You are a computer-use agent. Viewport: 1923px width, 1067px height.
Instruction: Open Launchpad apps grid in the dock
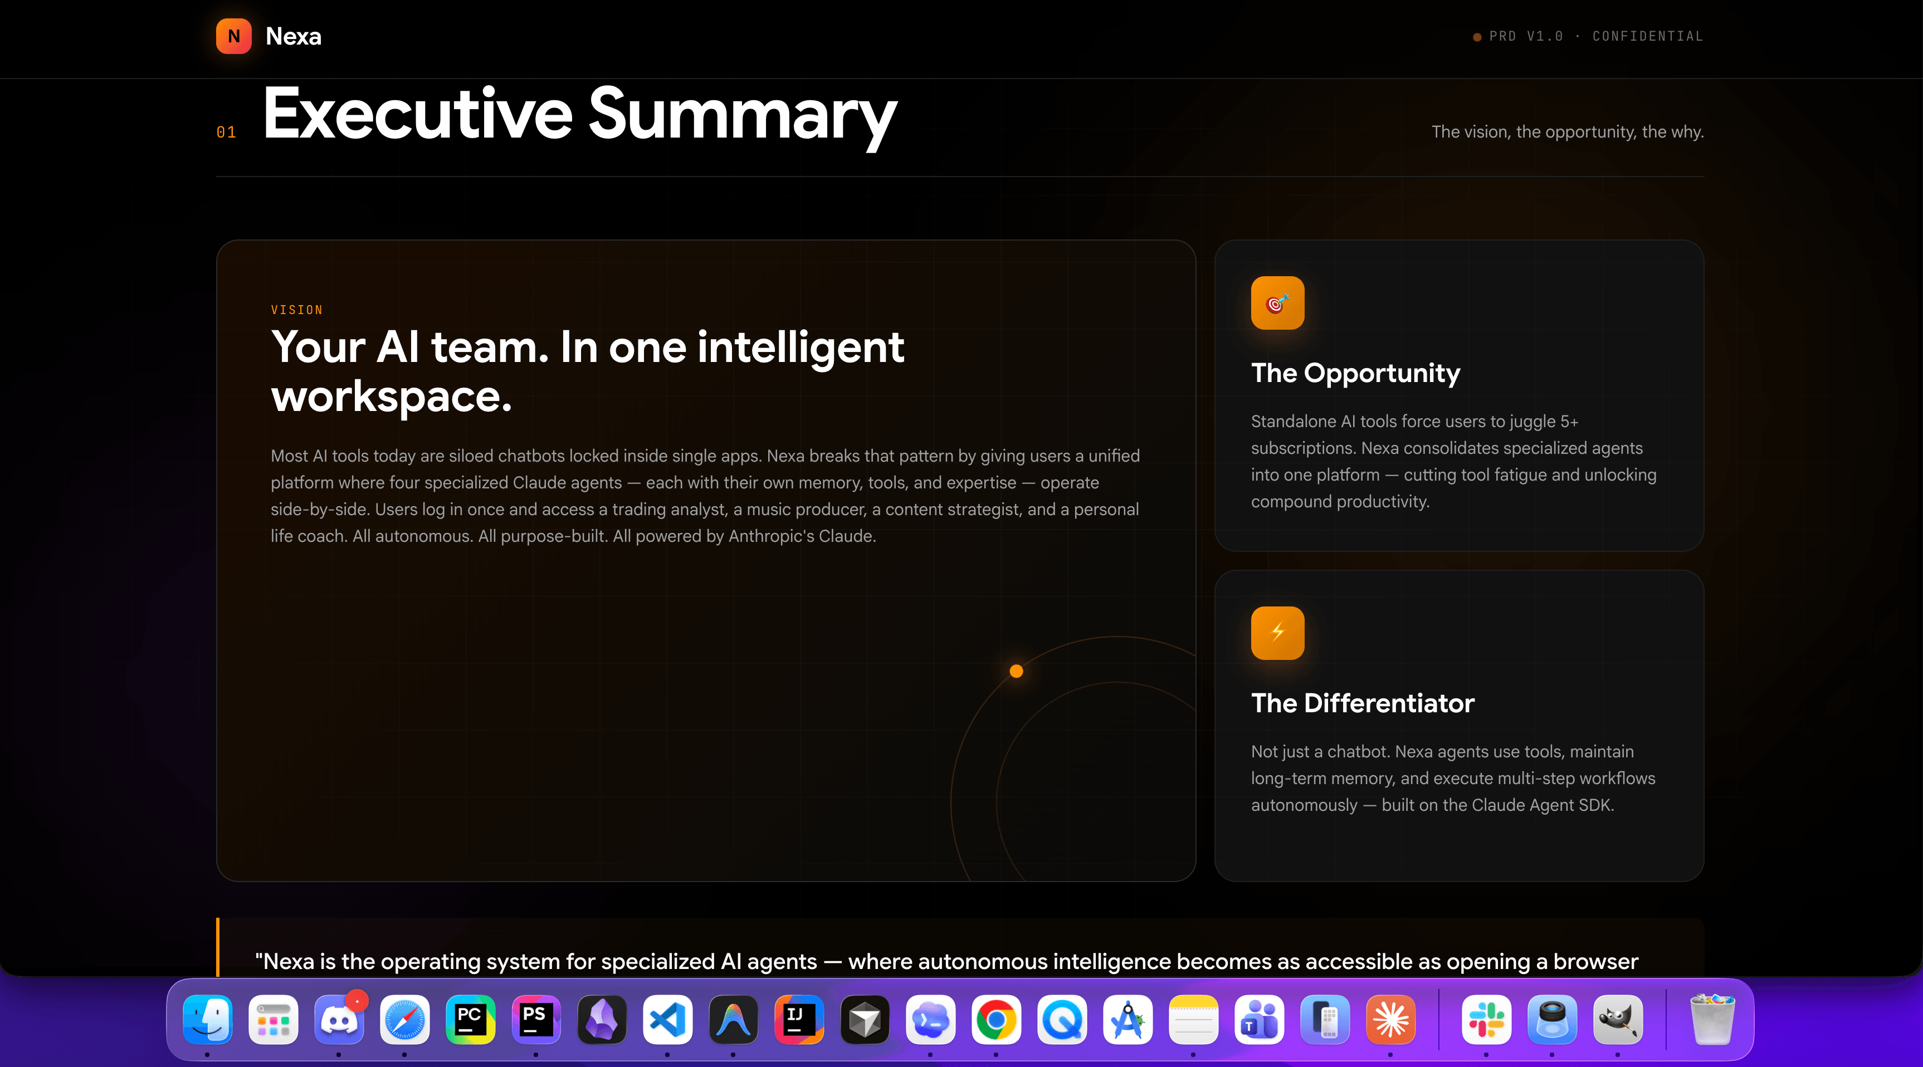point(273,1019)
